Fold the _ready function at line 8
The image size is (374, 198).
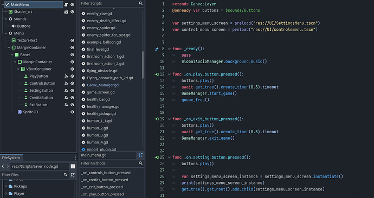tap(169, 49)
